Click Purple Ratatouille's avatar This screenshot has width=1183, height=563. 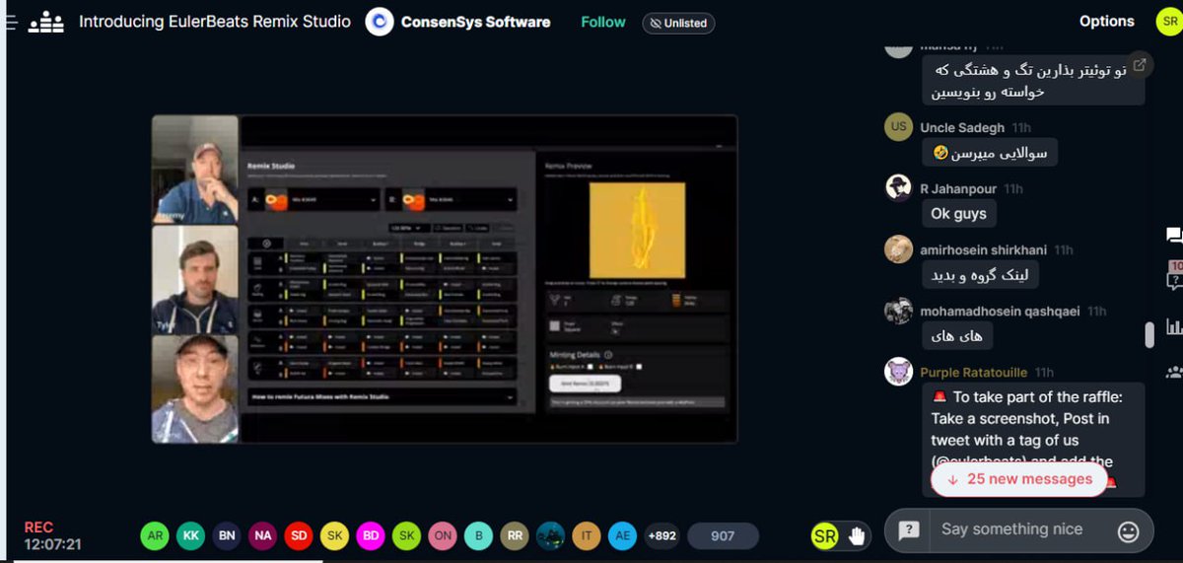coord(898,372)
